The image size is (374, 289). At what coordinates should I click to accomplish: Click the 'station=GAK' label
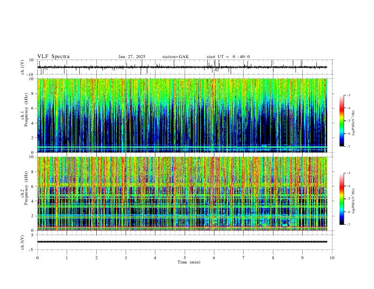click(175, 57)
